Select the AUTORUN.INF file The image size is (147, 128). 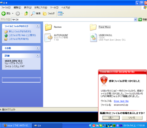56,37
